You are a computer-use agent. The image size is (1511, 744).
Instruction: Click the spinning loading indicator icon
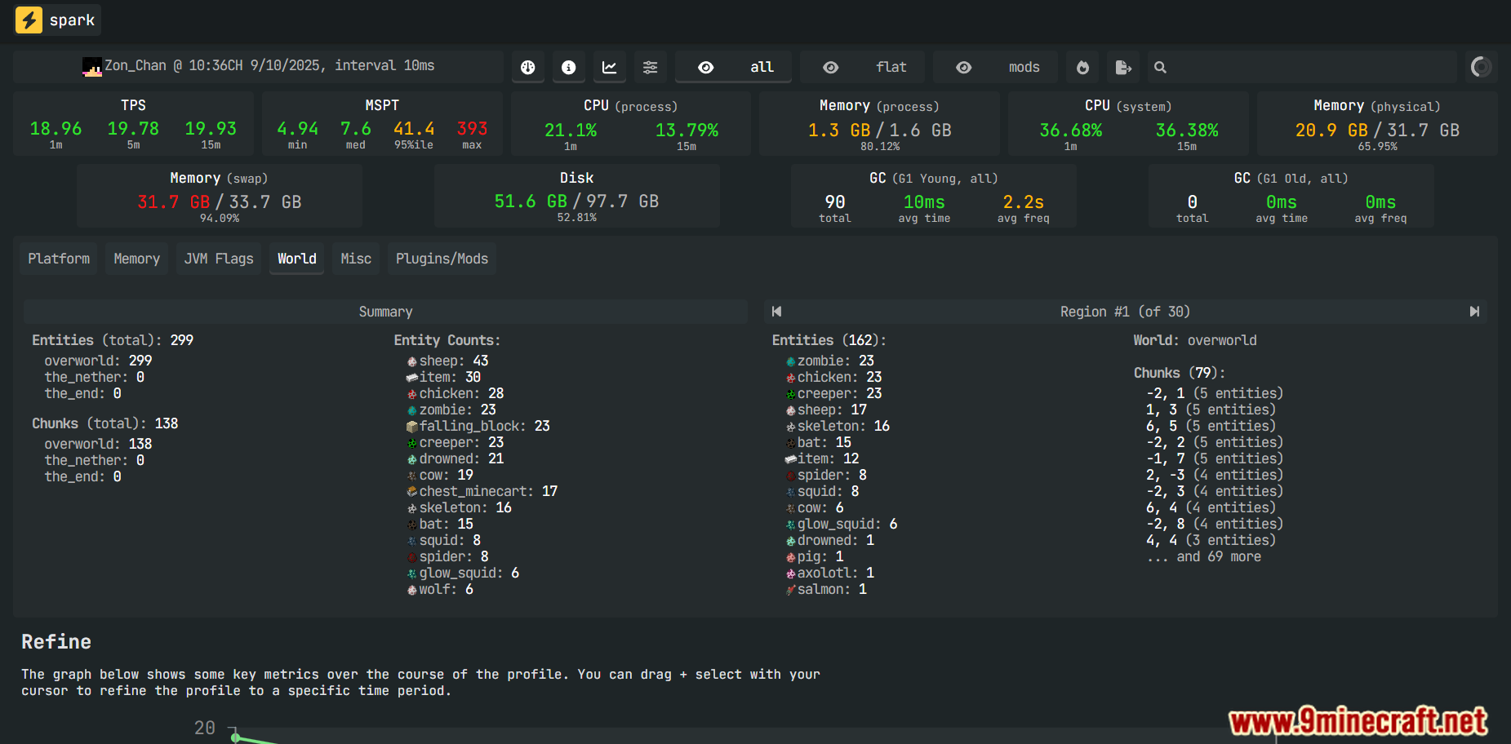tap(1481, 67)
